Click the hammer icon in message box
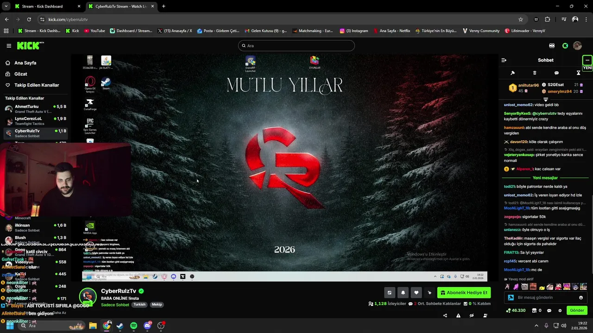Viewport: 593px width, 333px height. coord(511,297)
